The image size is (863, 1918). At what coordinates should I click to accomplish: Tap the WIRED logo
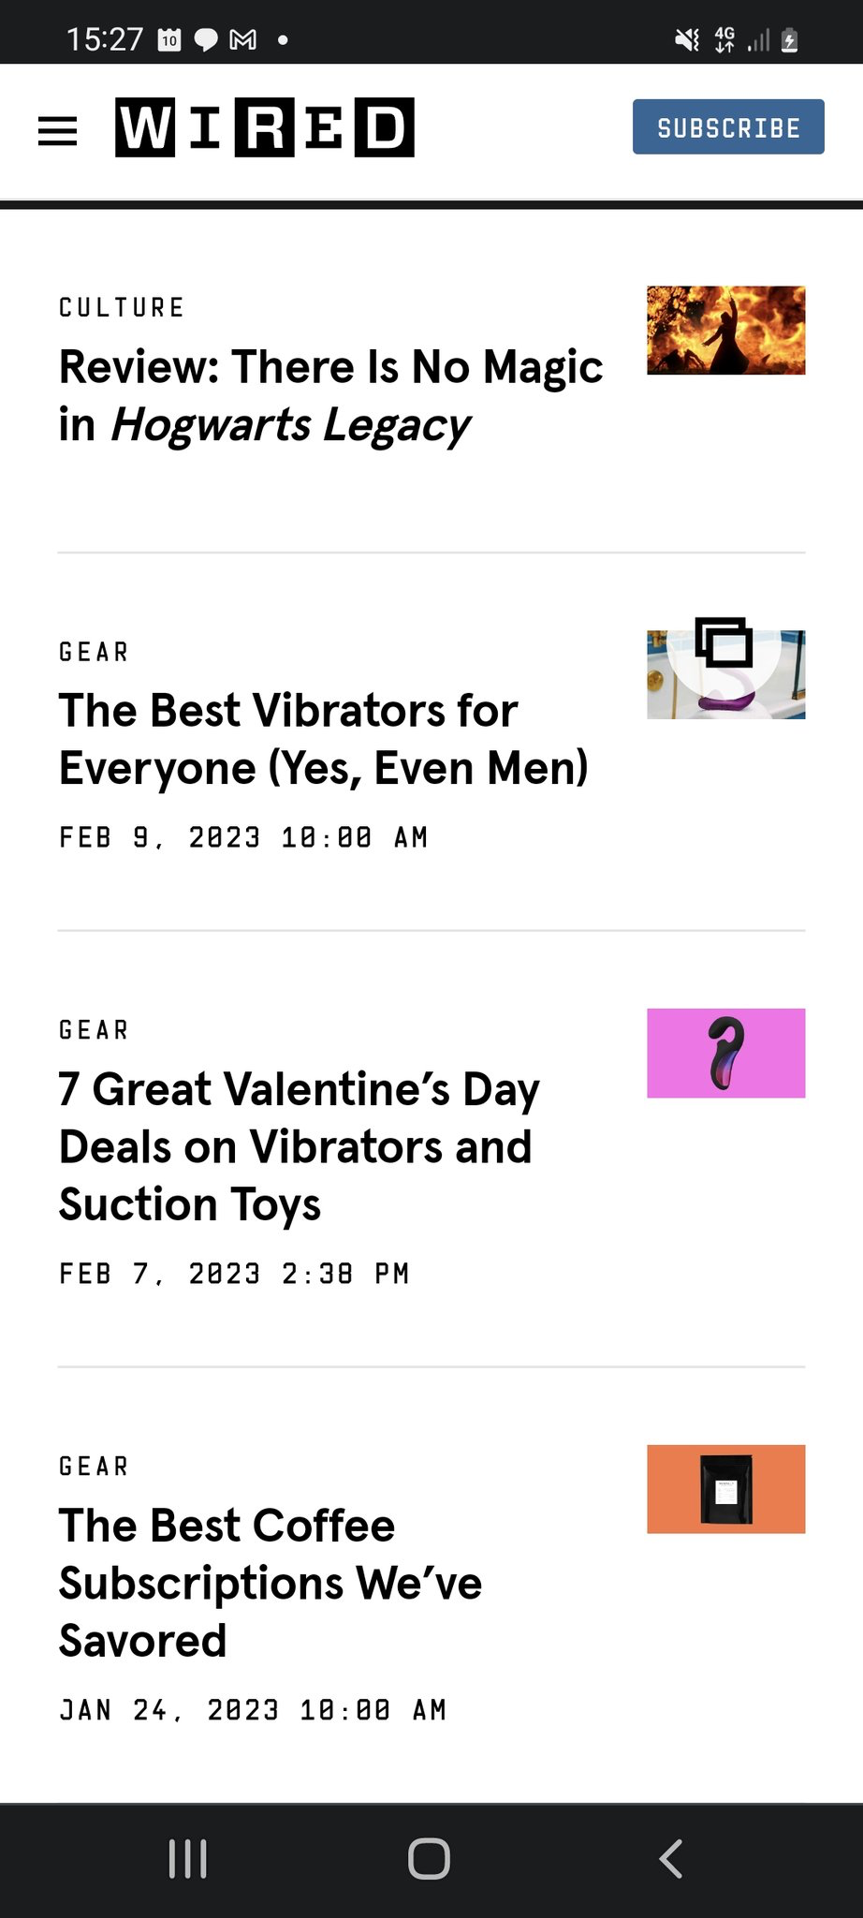point(264,127)
